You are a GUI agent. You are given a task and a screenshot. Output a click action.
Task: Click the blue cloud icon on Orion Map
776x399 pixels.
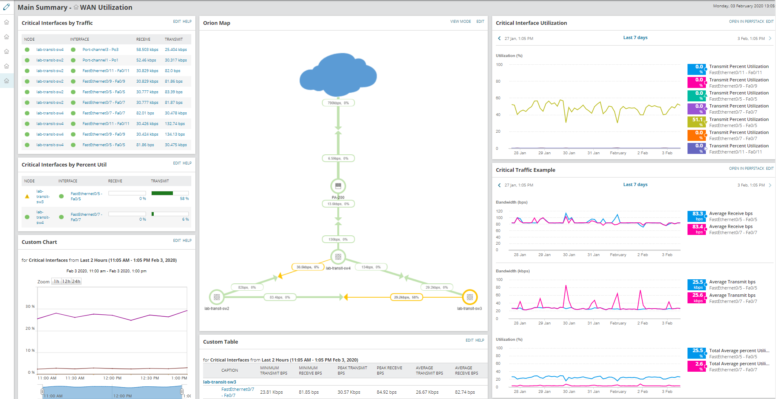tap(338, 75)
